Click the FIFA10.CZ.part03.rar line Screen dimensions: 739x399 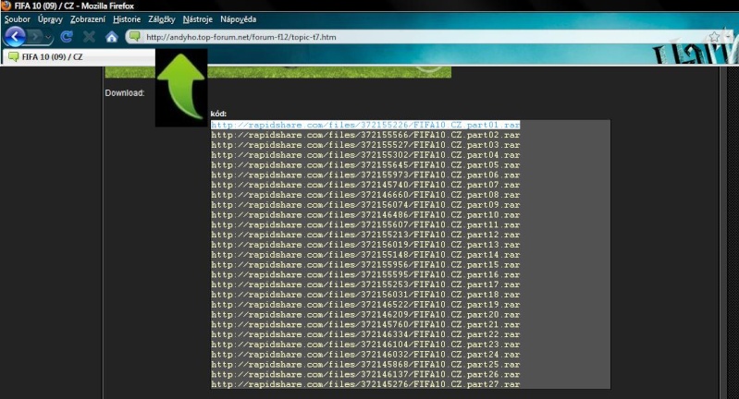(365, 145)
